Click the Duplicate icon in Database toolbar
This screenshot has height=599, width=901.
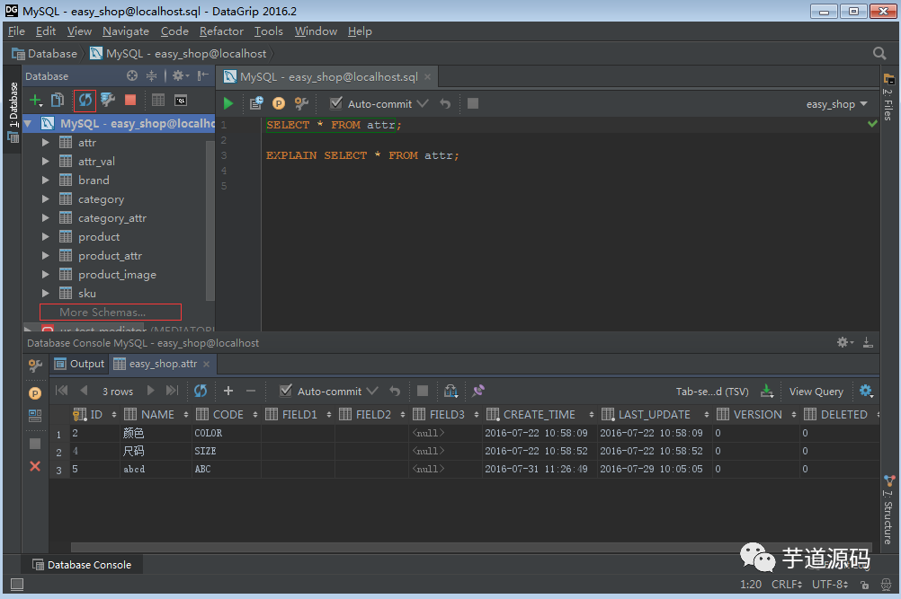pyautogui.click(x=58, y=101)
